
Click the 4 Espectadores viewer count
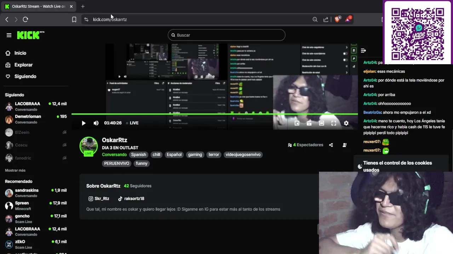(x=305, y=145)
